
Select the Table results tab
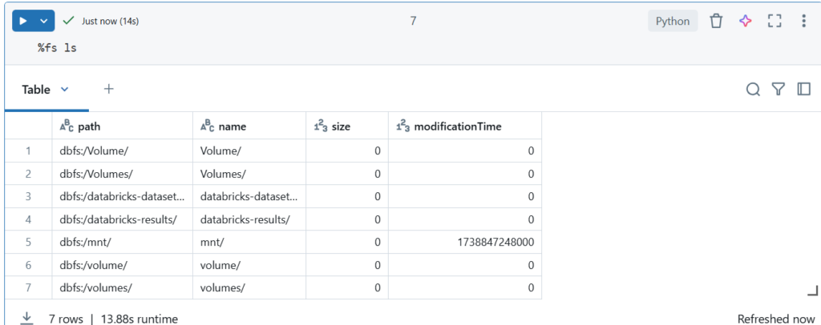click(36, 90)
